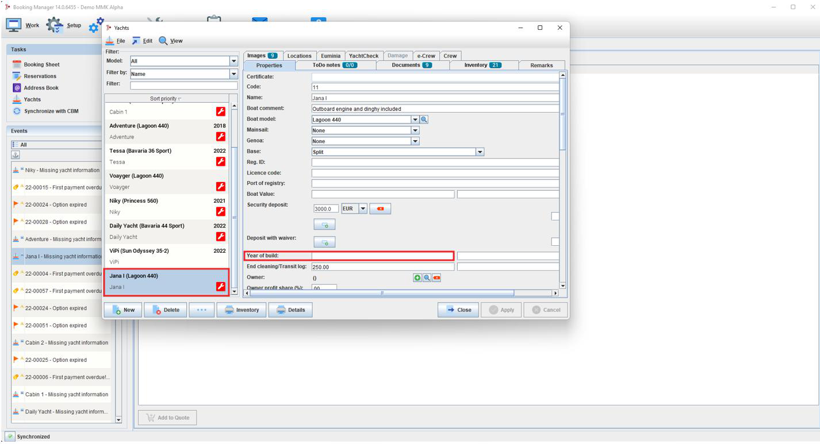Click the Security deposit amount field
The height and width of the screenshot is (444, 820).
pos(326,209)
